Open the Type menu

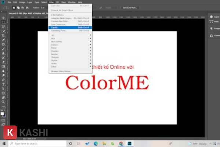37,2
